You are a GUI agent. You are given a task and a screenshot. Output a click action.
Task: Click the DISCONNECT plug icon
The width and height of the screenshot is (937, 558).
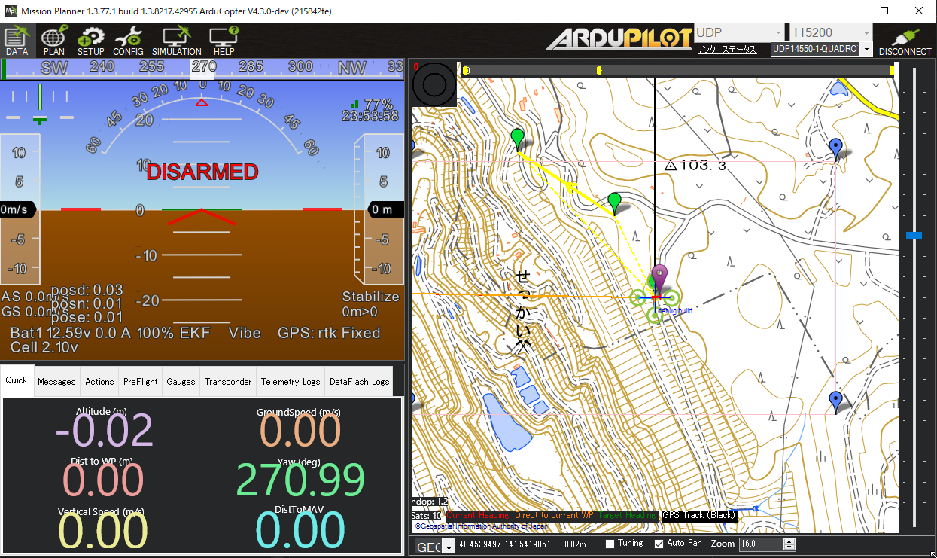click(905, 41)
